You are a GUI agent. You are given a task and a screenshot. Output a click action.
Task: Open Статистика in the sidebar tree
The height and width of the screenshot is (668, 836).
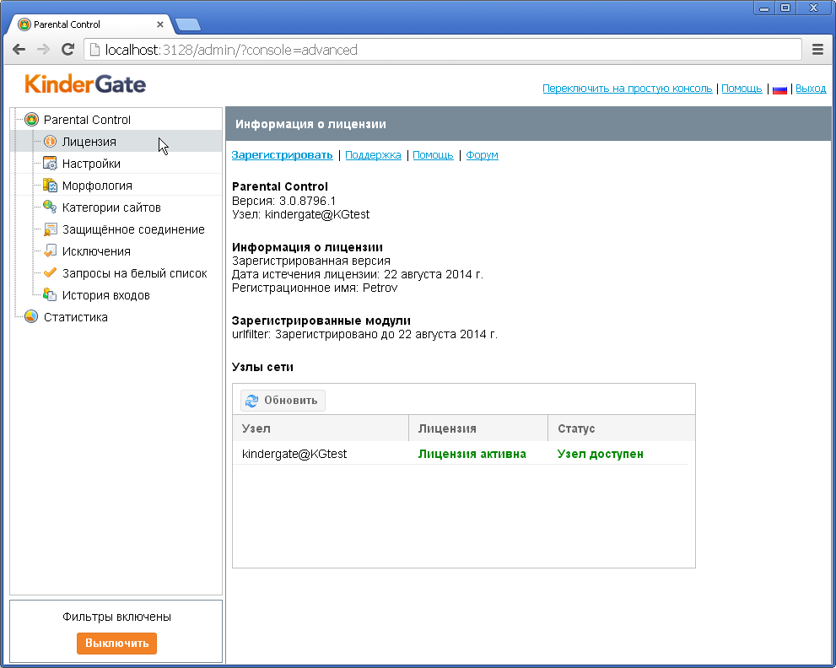pyautogui.click(x=76, y=316)
